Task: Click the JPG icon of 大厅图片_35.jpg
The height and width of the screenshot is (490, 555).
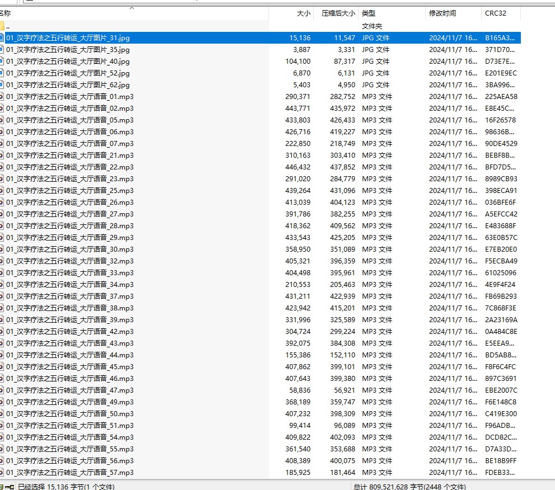Action: click(2, 50)
